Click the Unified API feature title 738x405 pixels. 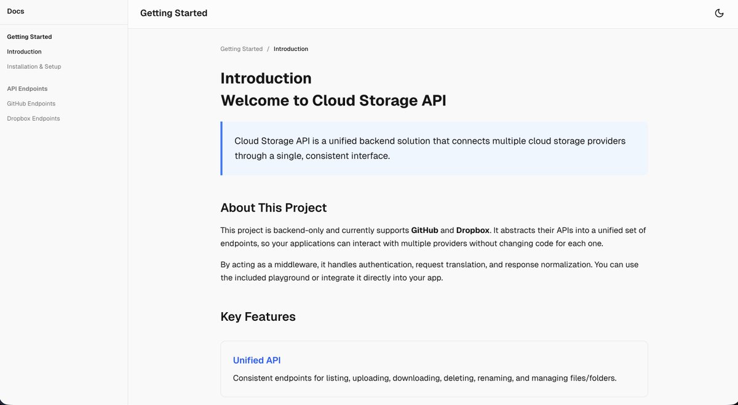click(256, 360)
